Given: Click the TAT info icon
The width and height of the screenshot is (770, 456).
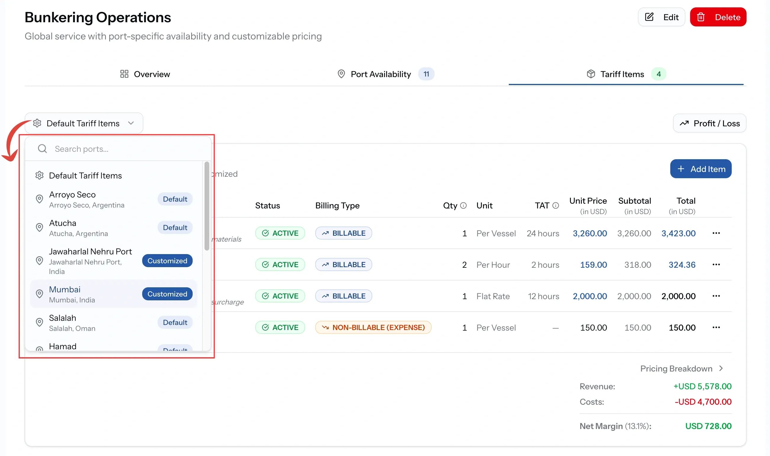Looking at the screenshot, I should 556,205.
